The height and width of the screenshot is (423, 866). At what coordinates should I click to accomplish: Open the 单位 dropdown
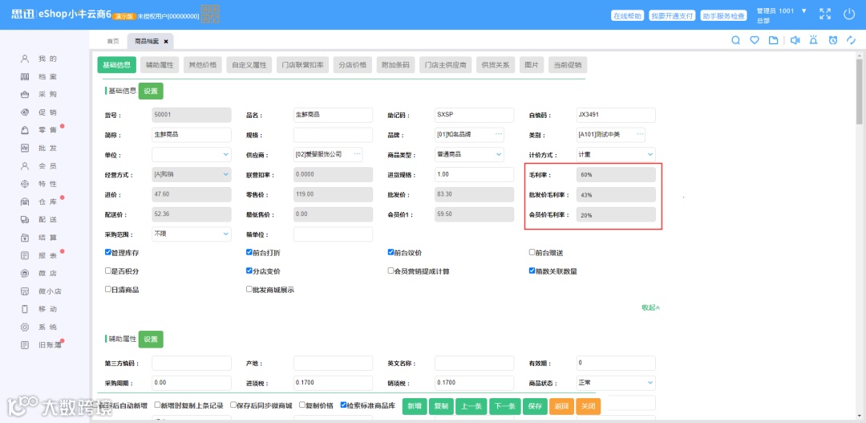click(192, 155)
